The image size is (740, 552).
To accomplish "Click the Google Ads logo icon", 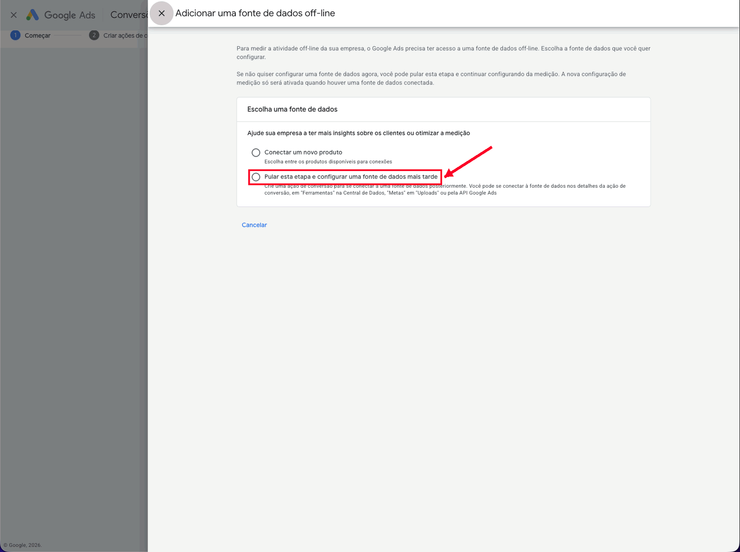I will coord(33,15).
